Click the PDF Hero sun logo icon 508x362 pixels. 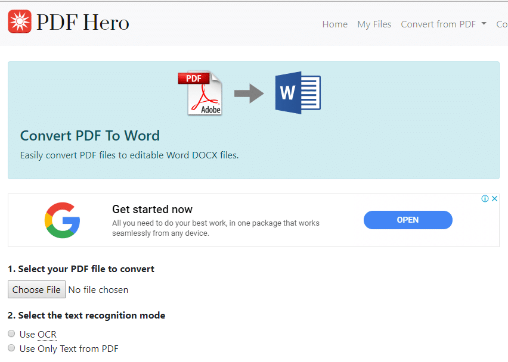pyautogui.click(x=20, y=21)
